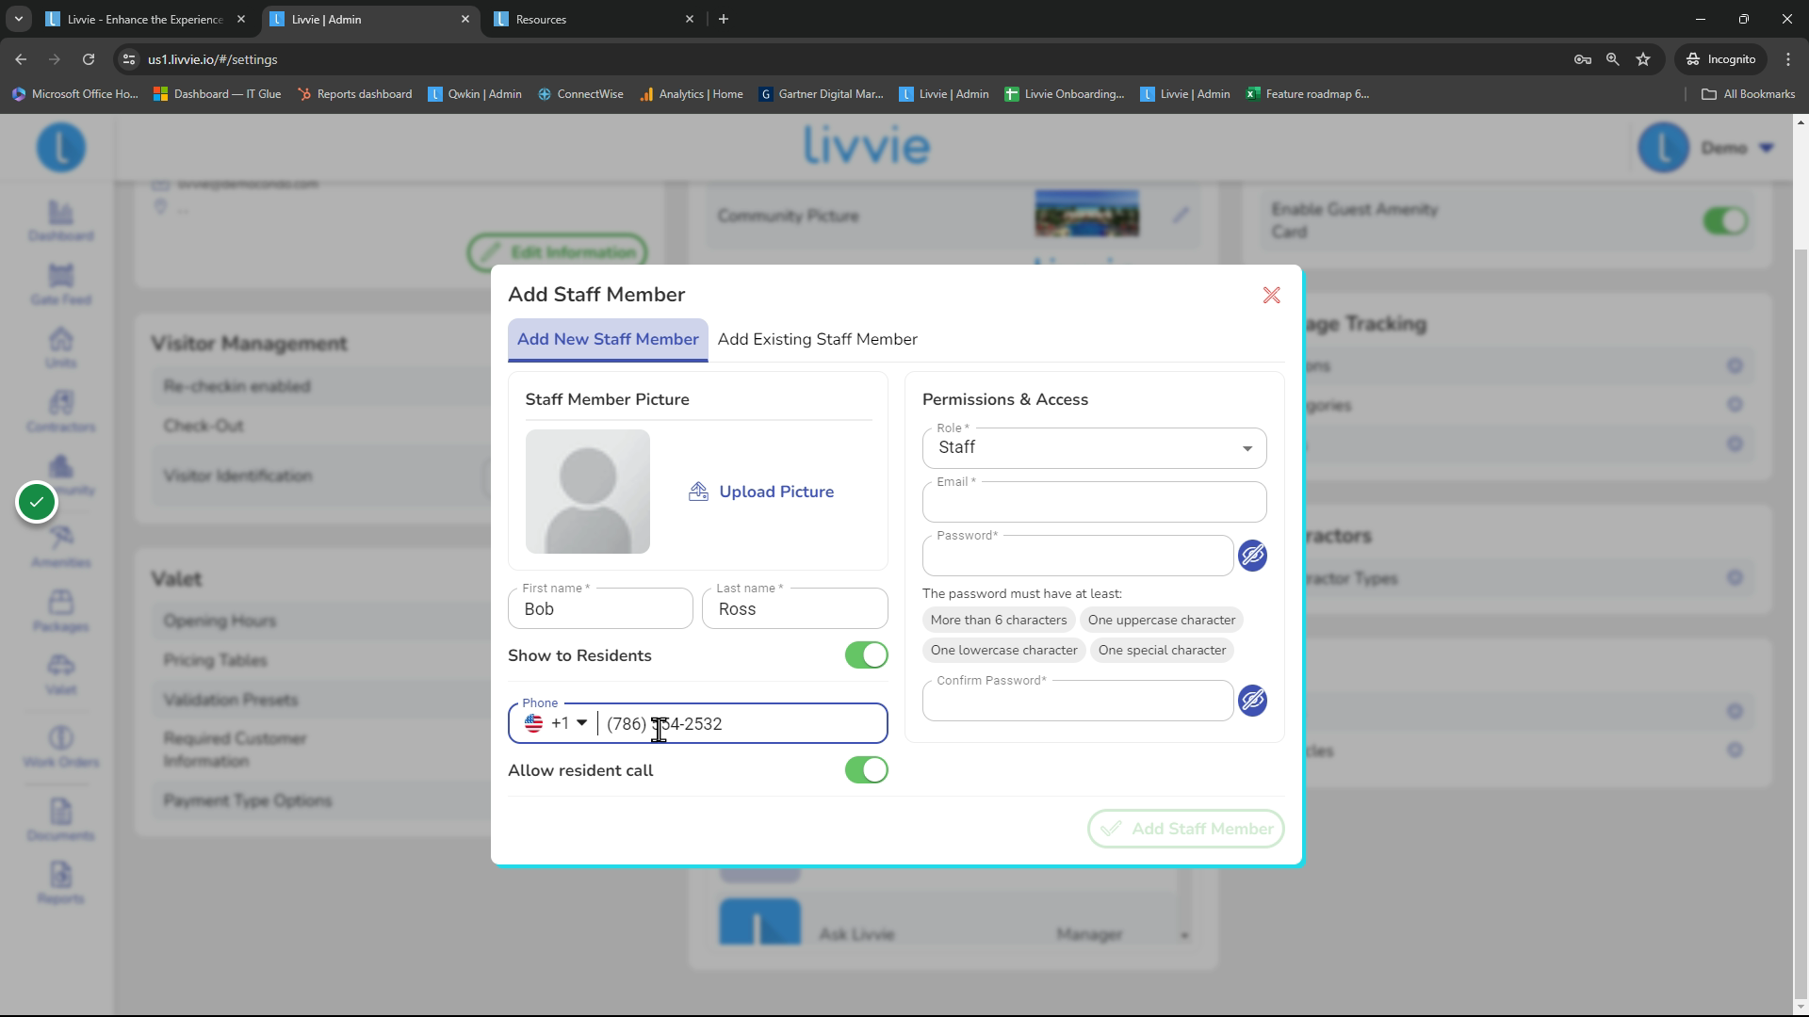Toggle the Enable Guest Amenity Card switch

(1725, 221)
